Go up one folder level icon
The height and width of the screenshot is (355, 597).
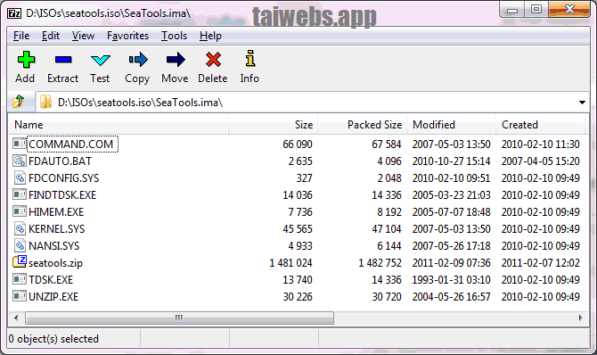point(19,102)
